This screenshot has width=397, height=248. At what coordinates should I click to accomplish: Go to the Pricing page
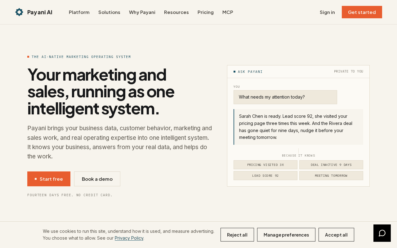tap(206, 12)
